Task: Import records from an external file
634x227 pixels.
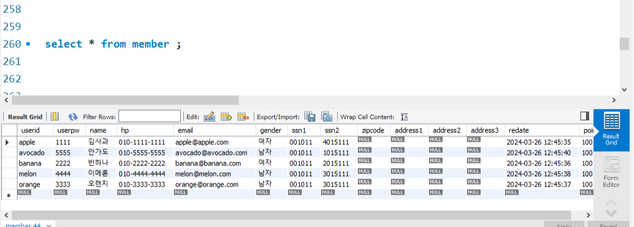Action: pyautogui.click(x=327, y=116)
